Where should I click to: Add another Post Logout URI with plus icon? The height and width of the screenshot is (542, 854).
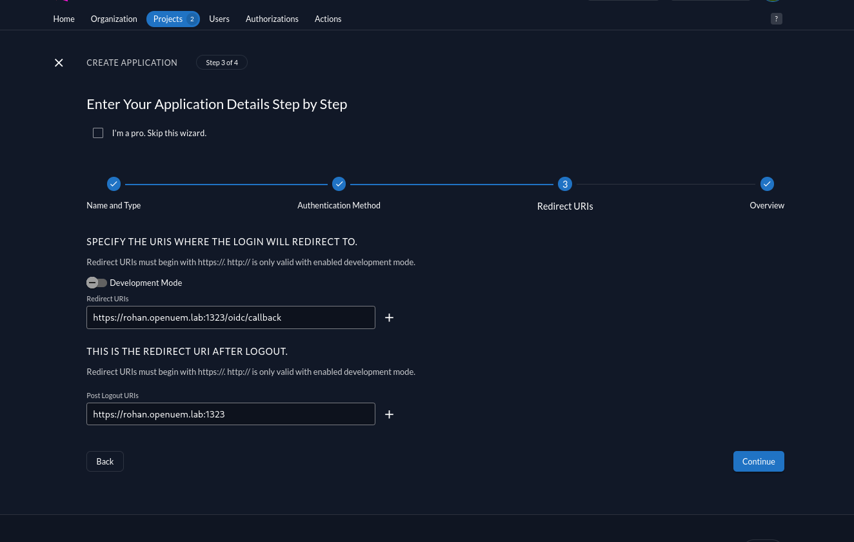389,414
